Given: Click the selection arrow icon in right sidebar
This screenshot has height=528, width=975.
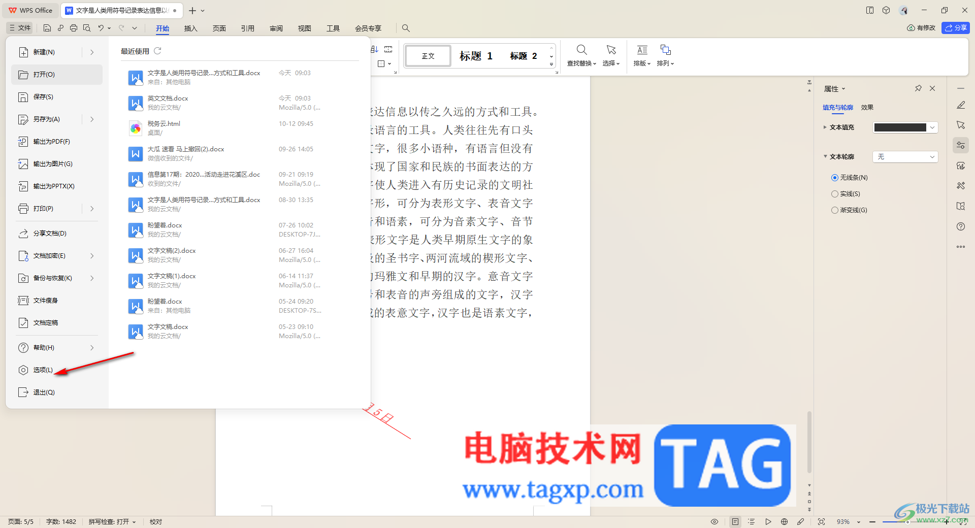Looking at the screenshot, I should 961,125.
